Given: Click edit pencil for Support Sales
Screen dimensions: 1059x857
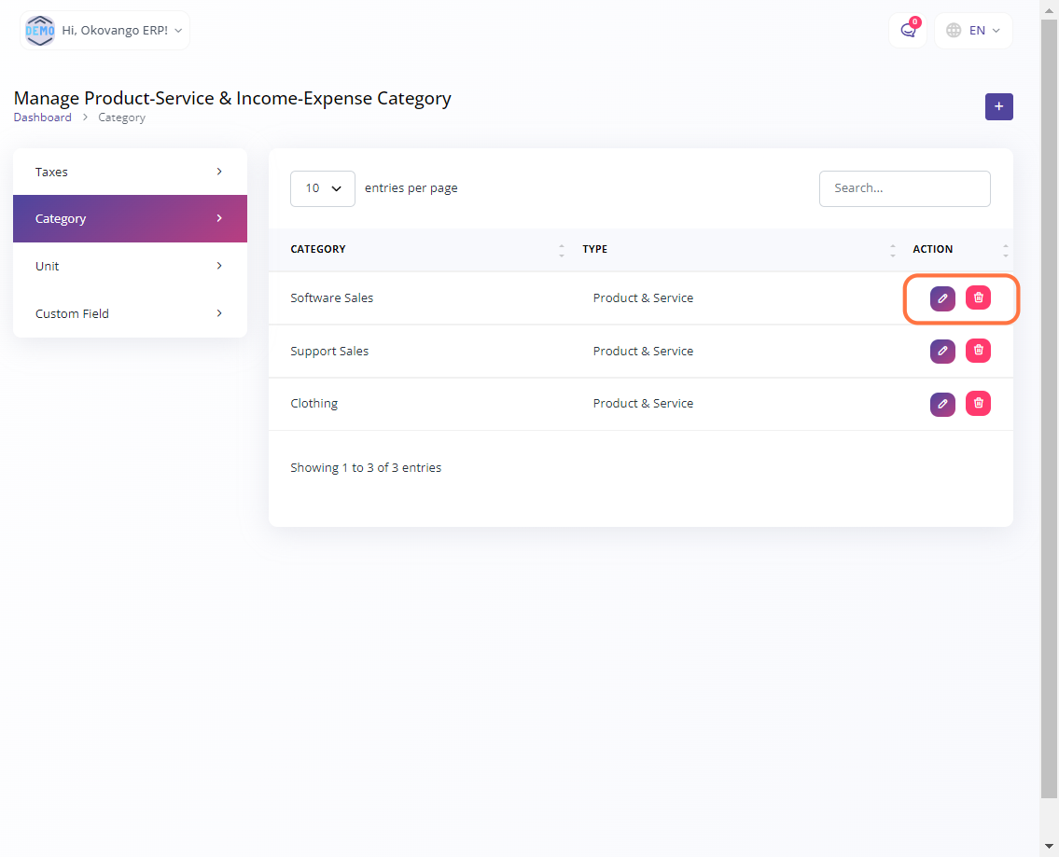Looking at the screenshot, I should point(942,352).
